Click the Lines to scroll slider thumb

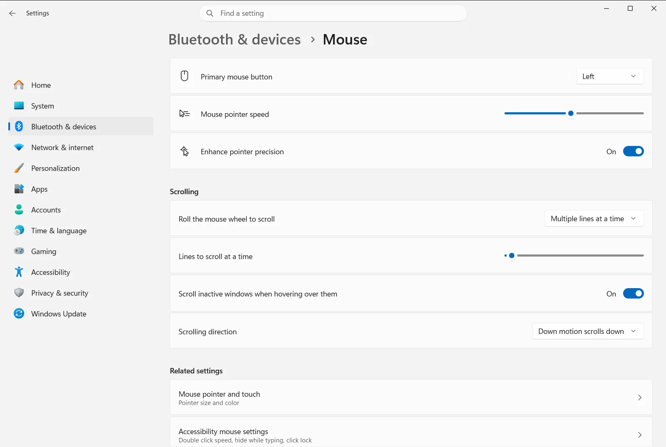coord(512,255)
